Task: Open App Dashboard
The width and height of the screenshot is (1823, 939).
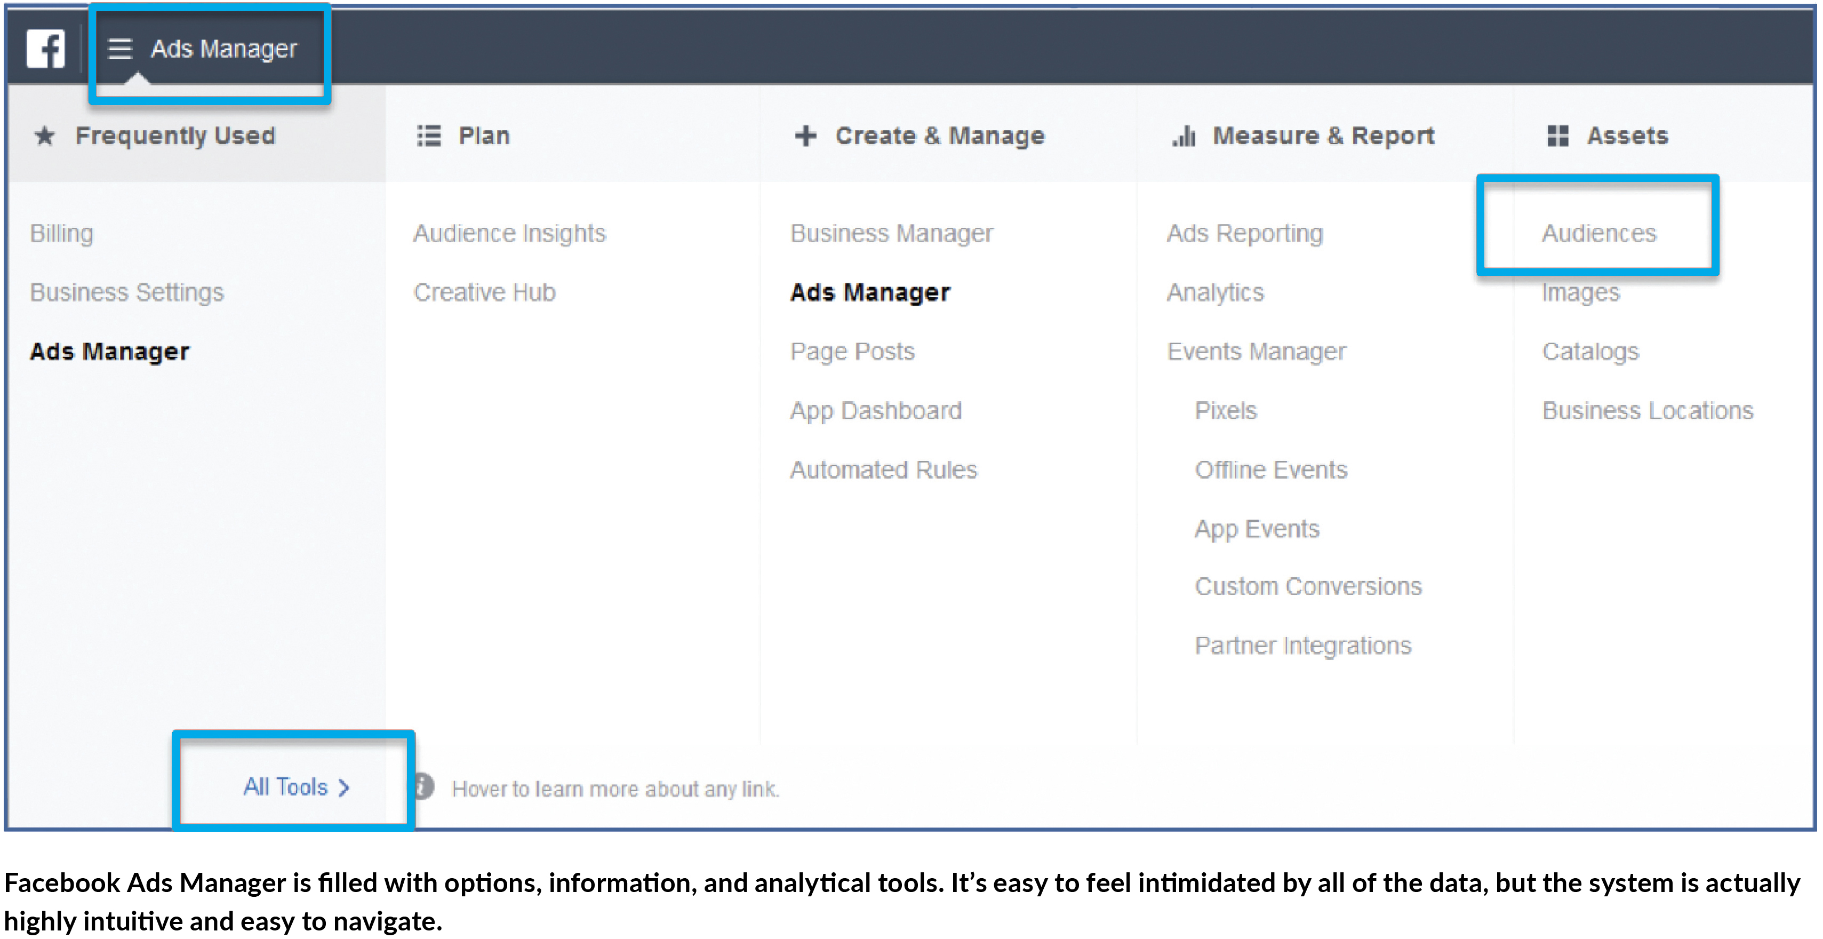Action: point(875,411)
